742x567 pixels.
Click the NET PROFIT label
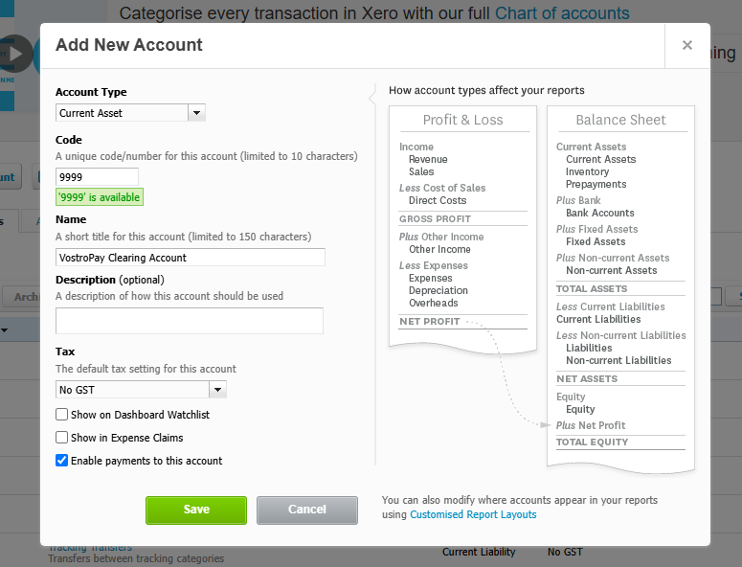(430, 322)
